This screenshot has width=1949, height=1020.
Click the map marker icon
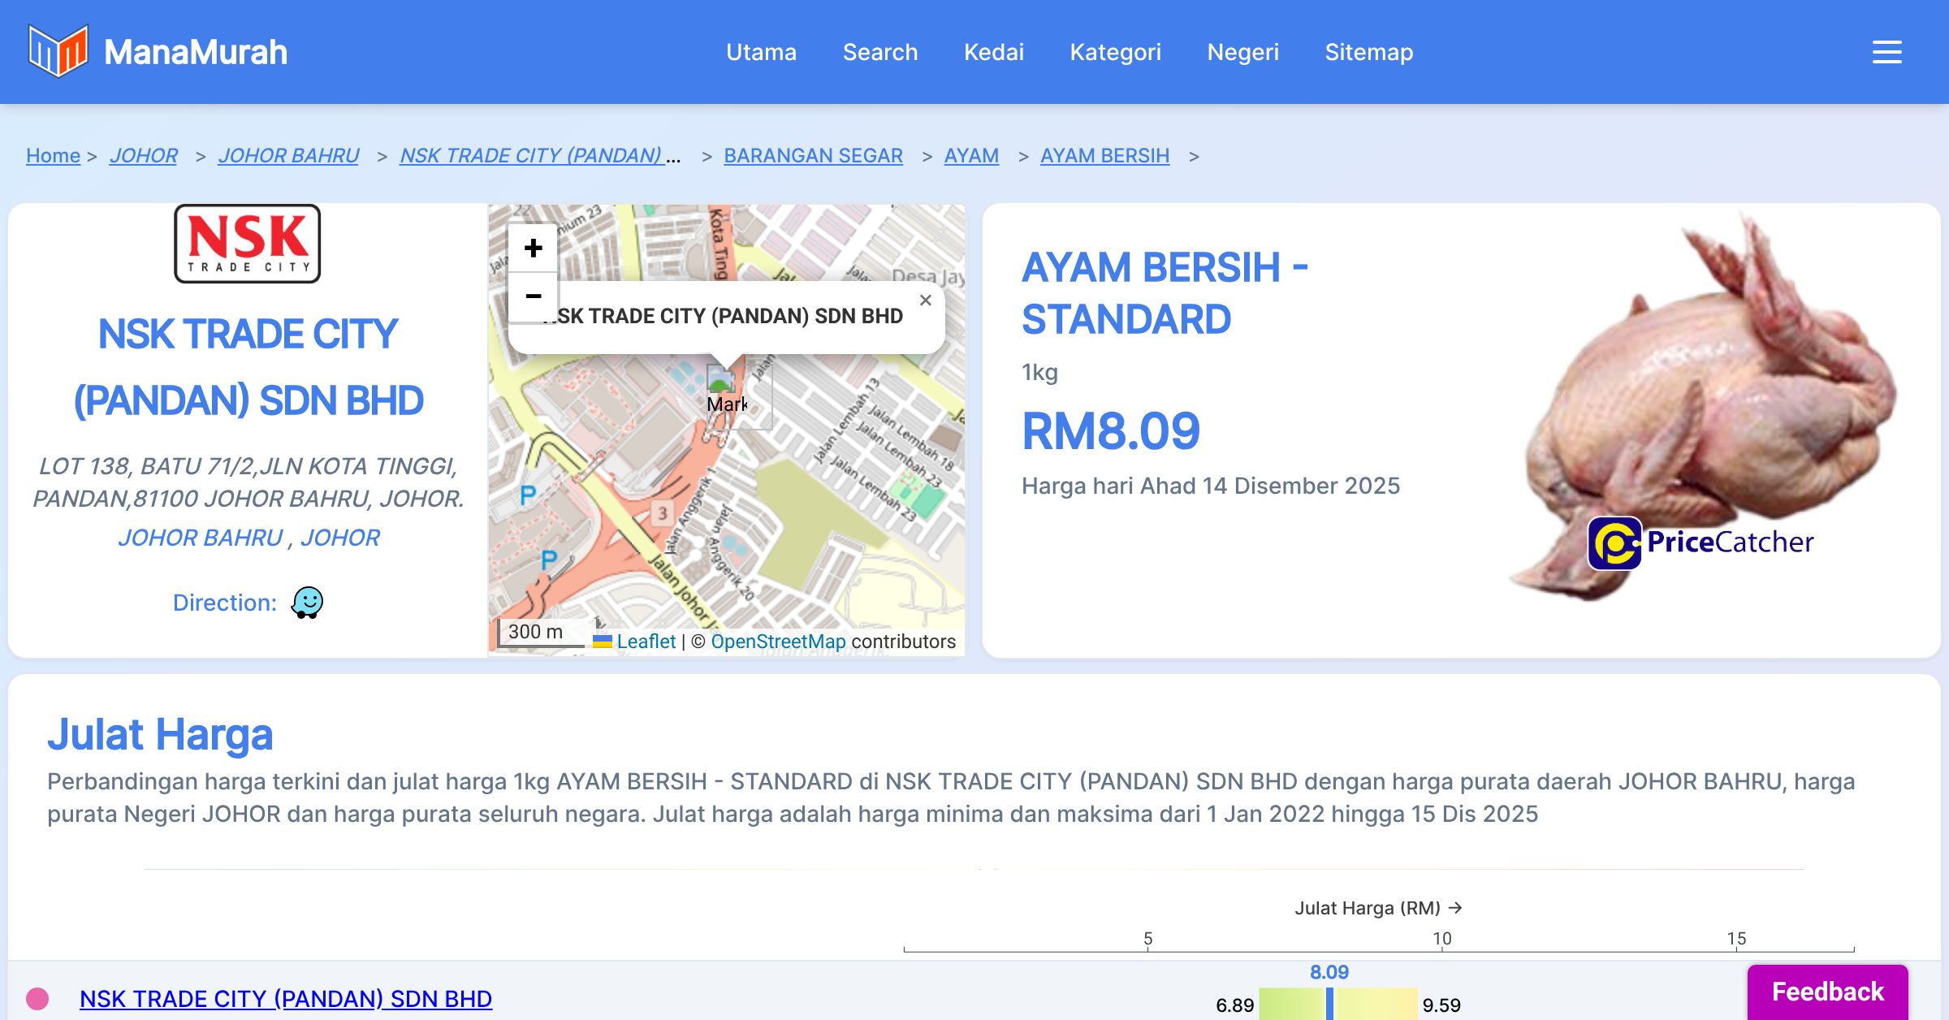click(721, 380)
